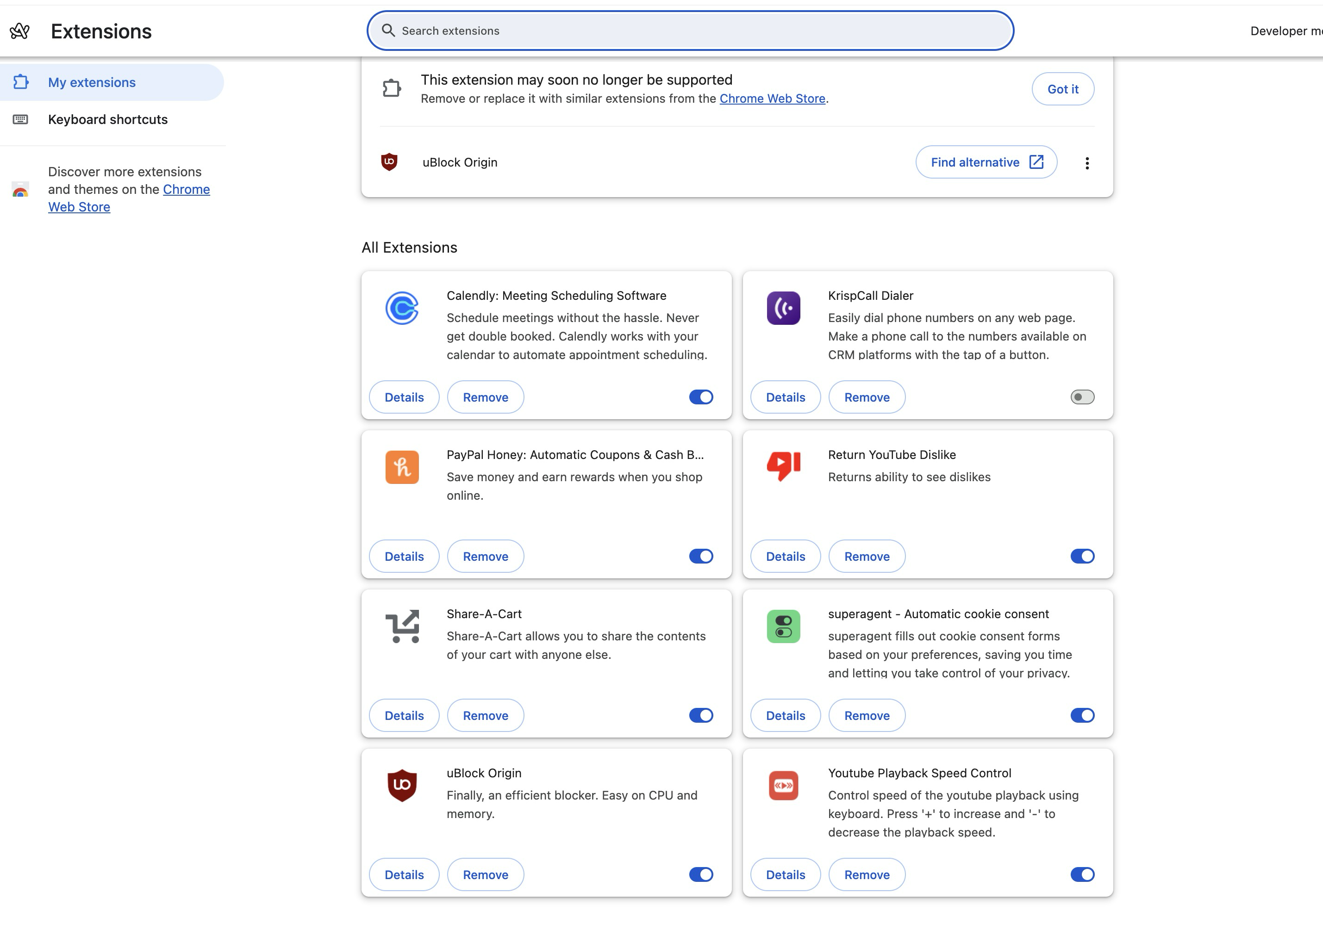Click the Return YouTube Dislike icon

click(783, 466)
